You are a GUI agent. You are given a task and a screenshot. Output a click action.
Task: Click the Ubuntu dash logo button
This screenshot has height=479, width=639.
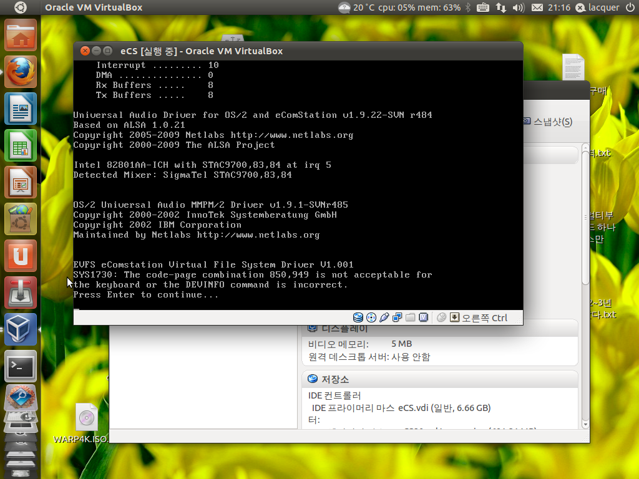pos(21,7)
